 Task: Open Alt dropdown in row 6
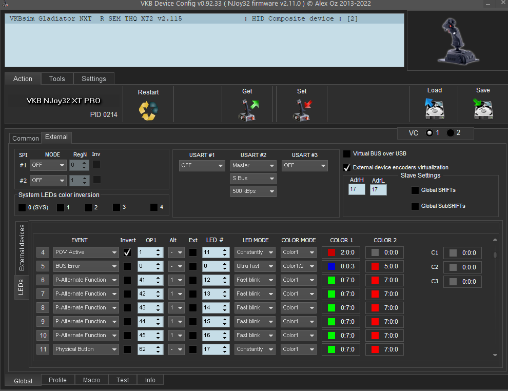(x=176, y=280)
